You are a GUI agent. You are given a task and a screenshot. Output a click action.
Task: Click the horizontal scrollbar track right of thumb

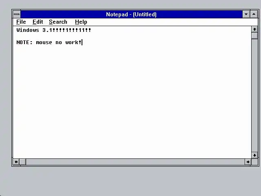(135, 162)
